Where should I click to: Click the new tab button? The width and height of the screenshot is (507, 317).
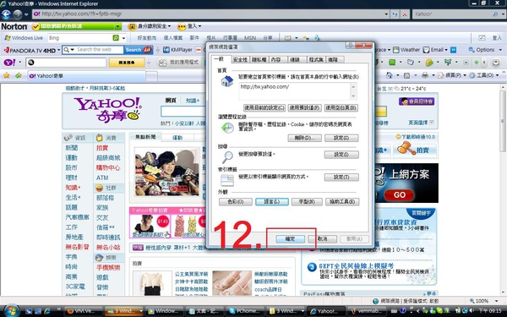(151, 76)
